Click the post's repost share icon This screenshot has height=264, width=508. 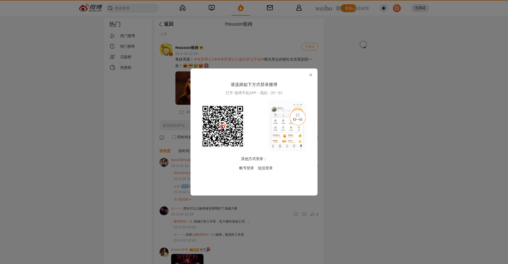[x=181, y=112]
